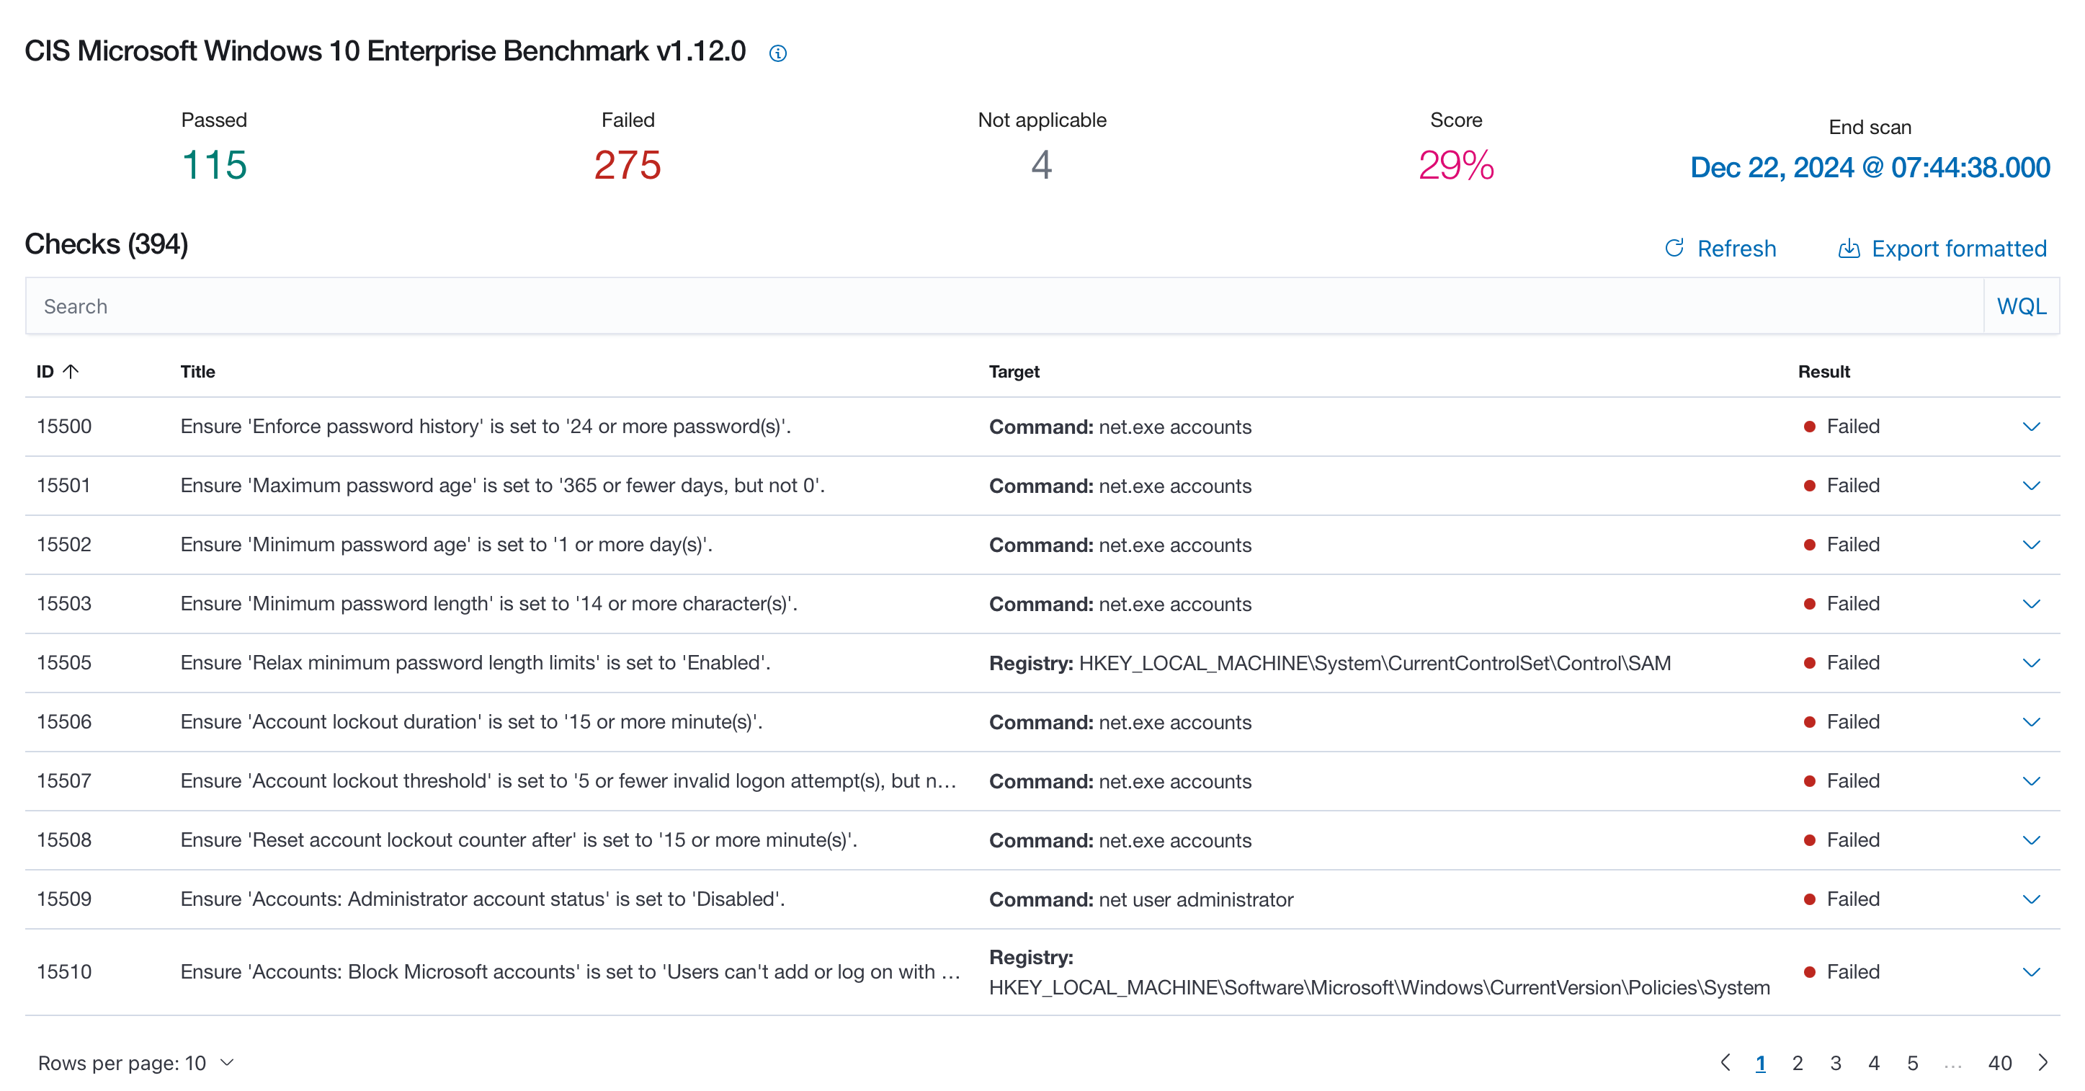
Task: Expand check 15509 details chevron
Action: tap(2031, 899)
